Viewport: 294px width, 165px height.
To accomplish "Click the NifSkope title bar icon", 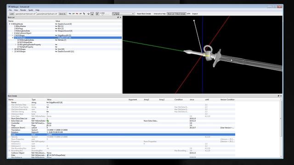I will click(x=9, y=7).
